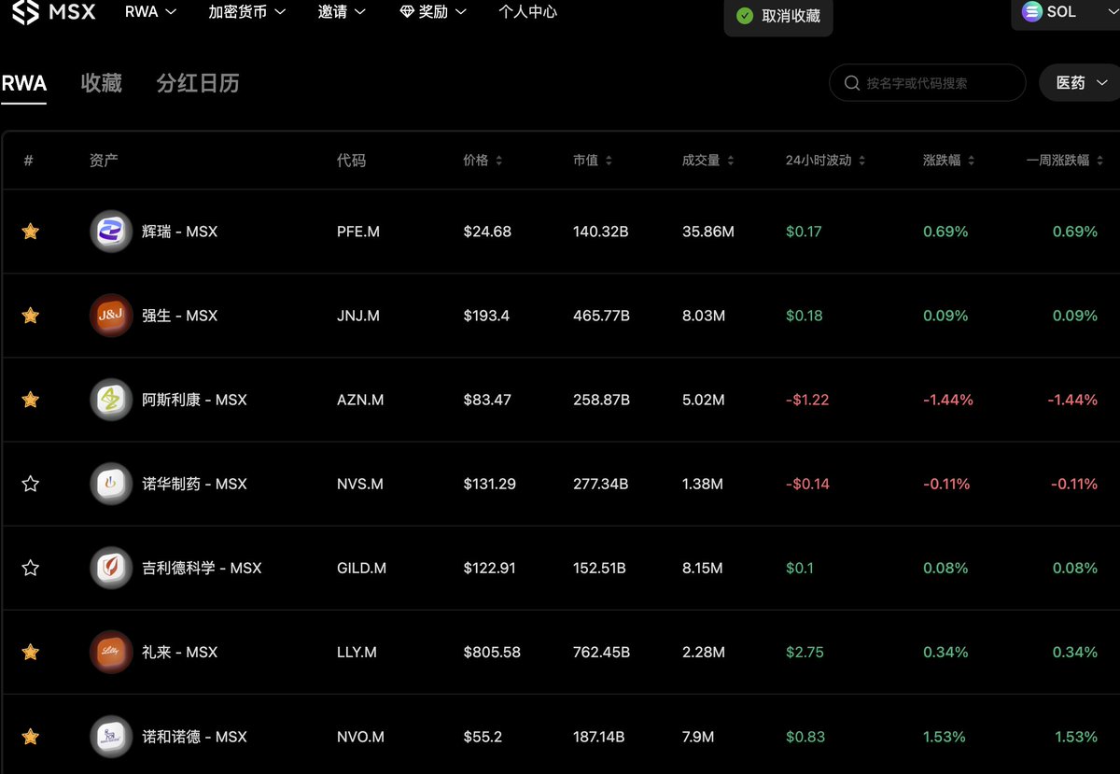1120x774 pixels.
Task: Click the SOL network icon
Action: point(1031,12)
